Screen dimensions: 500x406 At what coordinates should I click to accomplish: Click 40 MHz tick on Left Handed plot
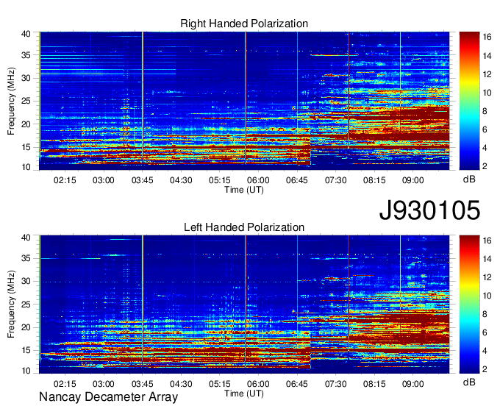click(26, 238)
